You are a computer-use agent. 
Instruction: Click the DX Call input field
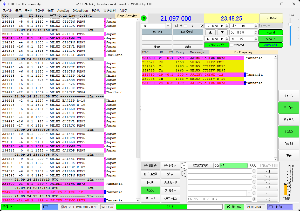pyautogui.click(x=157, y=38)
